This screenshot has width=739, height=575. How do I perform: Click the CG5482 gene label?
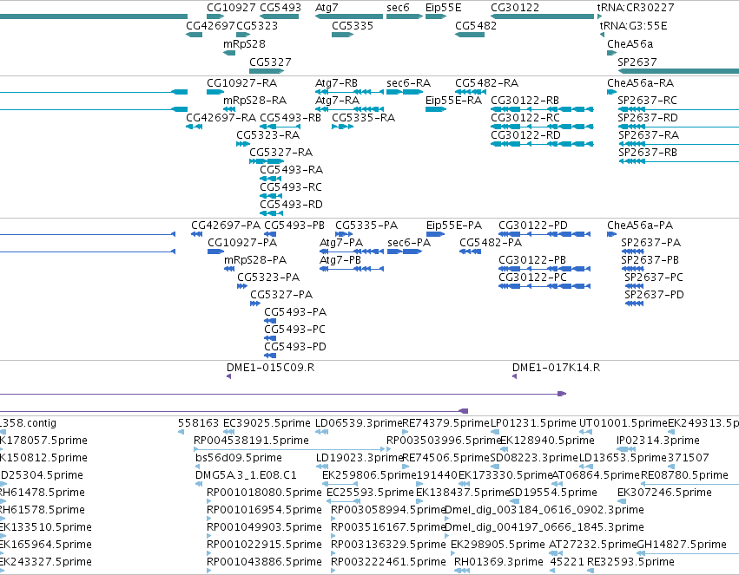coord(476,25)
